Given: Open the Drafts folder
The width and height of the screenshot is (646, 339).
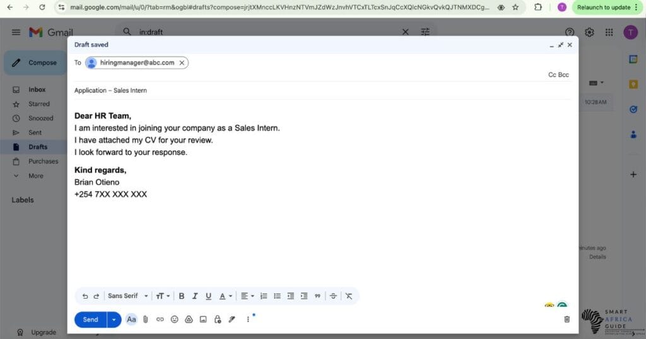Looking at the screenshot, I should pos(37,147).
